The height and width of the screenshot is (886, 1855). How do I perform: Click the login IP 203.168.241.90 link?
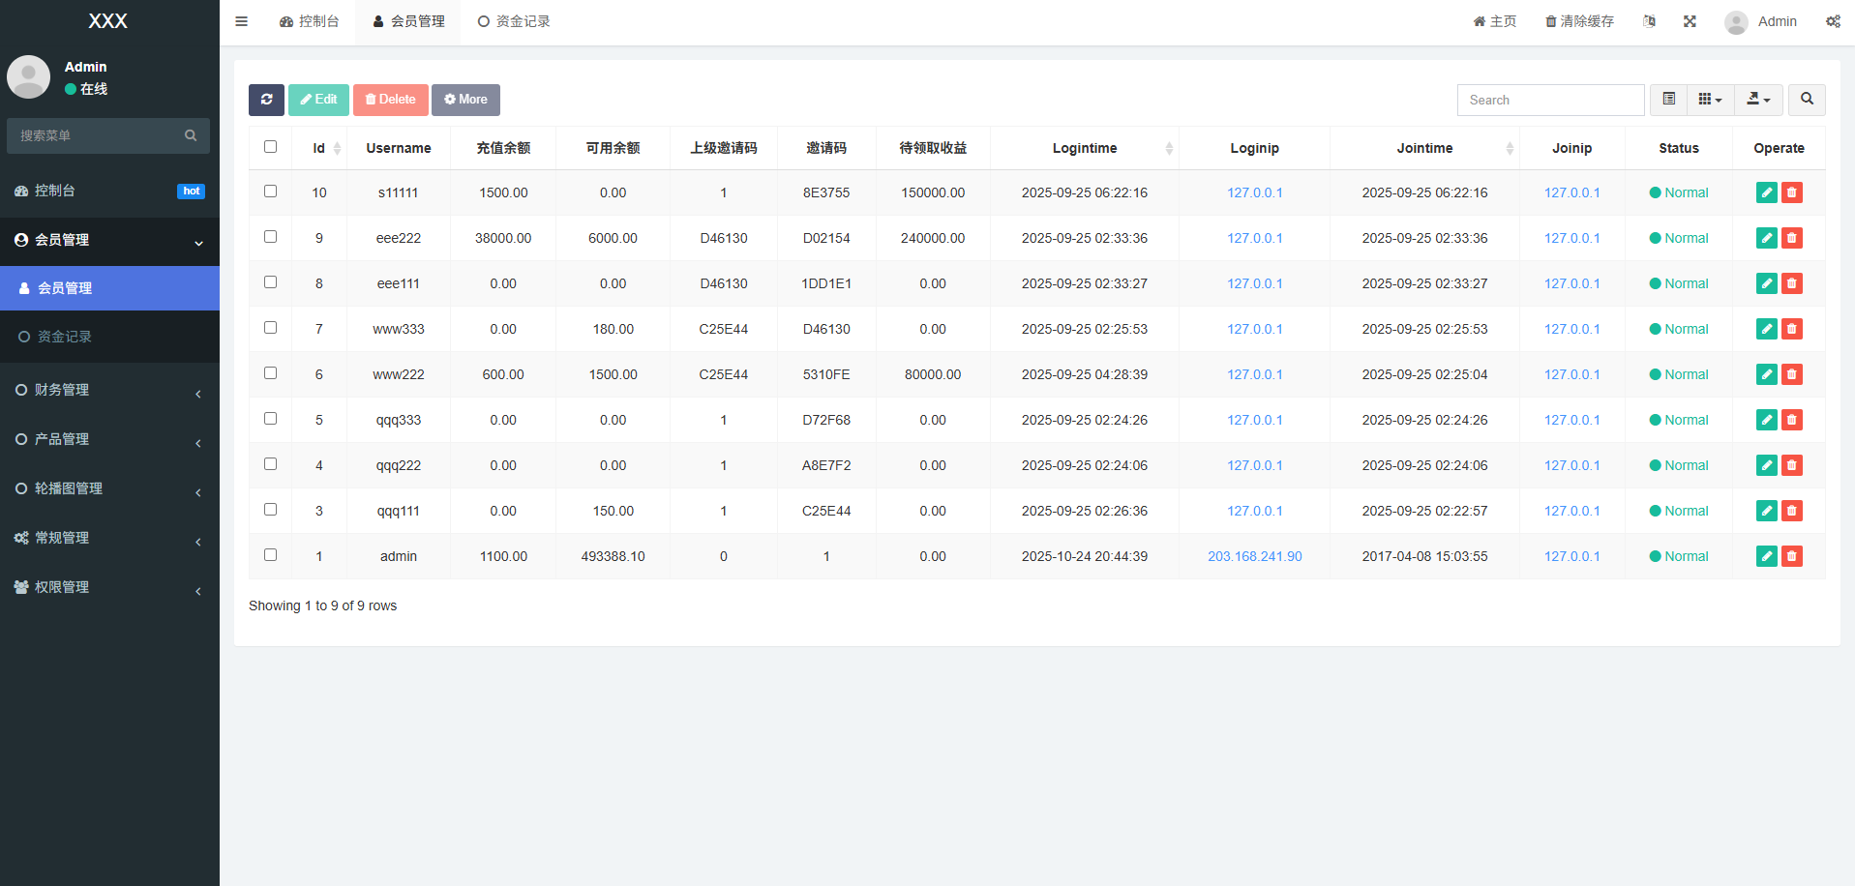1254,556
